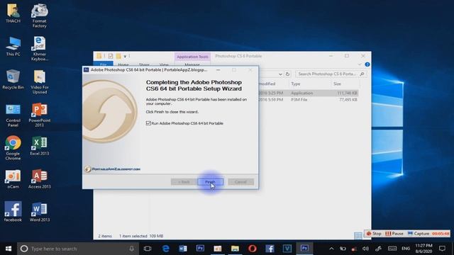The width and height of the screenshot is (454, 255).
Task: Click the Search Photoshop CS 6 Portable box
Action: click(x=331, y=74)
